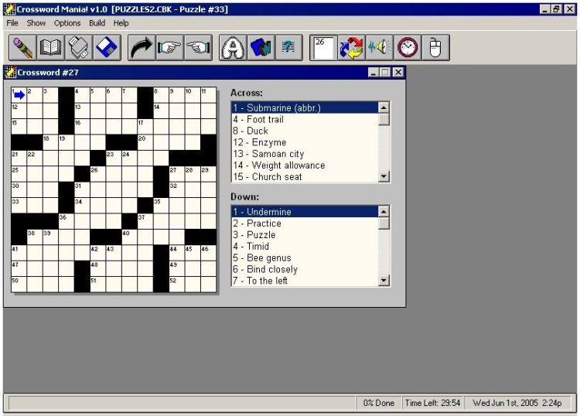Click the left-pointing hand icon
This screenshot has width=580, height=416.
pos(197,48)
